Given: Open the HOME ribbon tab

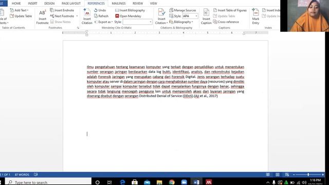Looking at the screenshot, I should pyautogui.click(x=16, y=4).
